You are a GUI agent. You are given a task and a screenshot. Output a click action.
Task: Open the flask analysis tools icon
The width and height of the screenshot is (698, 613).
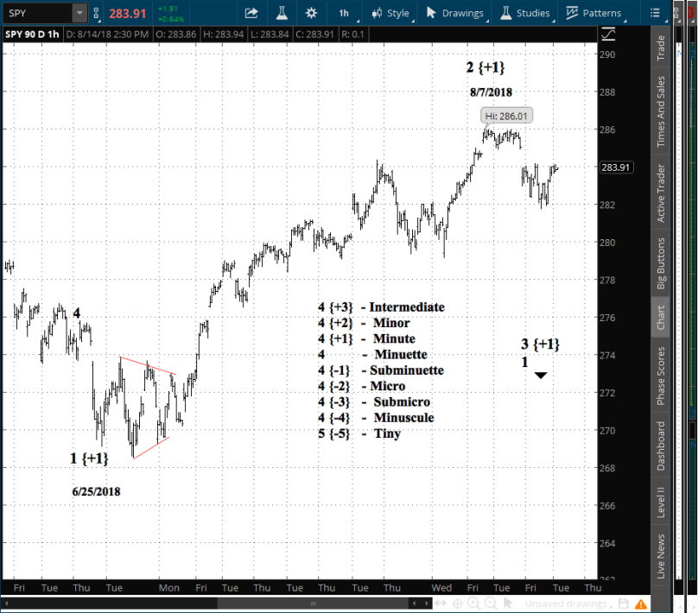point(281,13)
